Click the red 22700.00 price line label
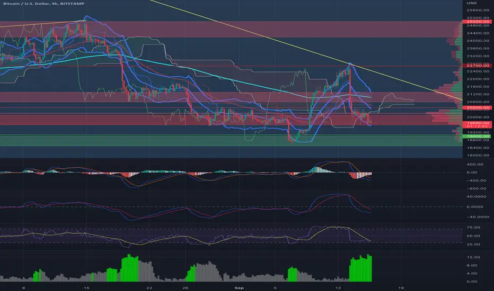494x291 pixels. (478, 66)
